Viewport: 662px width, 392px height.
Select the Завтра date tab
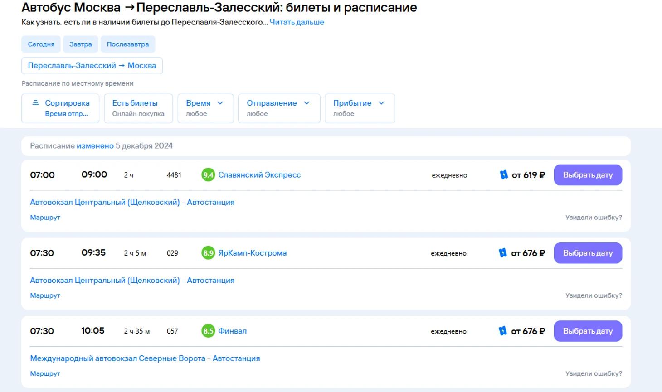80,44
